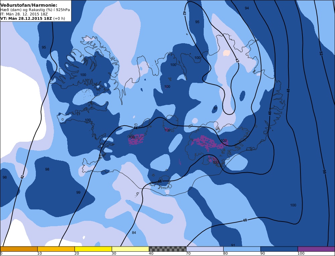Click the checkered gray 40–70 legend swatch
The height and width of the screenshot is (256, 335).
click(167, 249)
